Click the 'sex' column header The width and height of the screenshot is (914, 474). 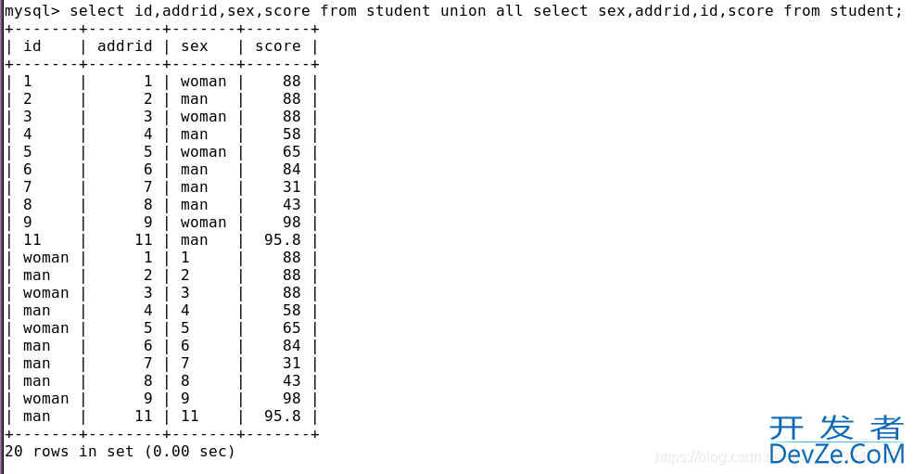pos(194,46)
